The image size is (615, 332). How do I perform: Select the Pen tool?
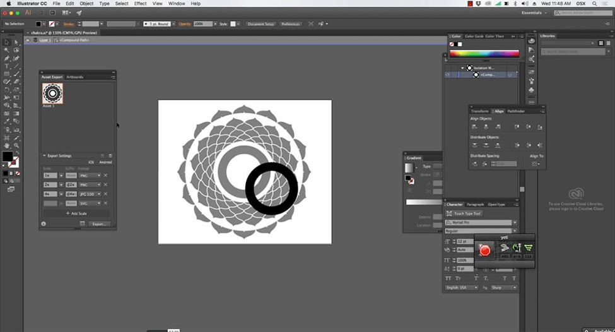pos(7,58)
